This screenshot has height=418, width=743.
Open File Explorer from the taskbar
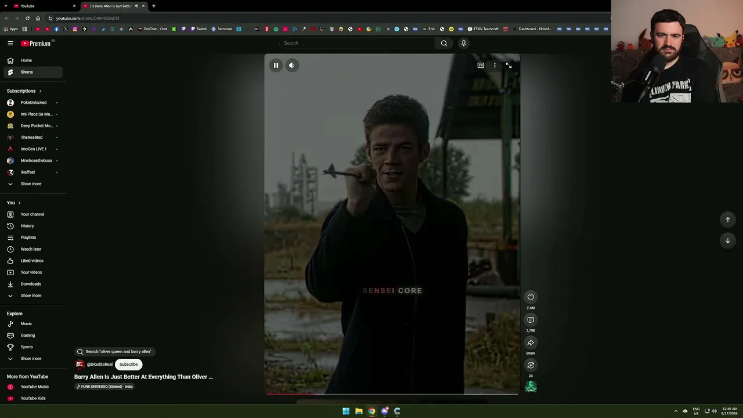[x=359, y=411]
